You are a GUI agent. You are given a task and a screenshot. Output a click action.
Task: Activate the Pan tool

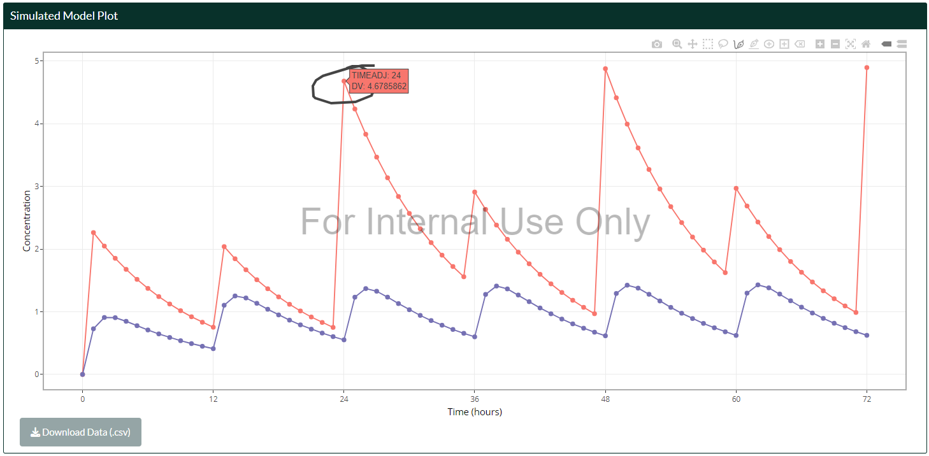[693, 44]
